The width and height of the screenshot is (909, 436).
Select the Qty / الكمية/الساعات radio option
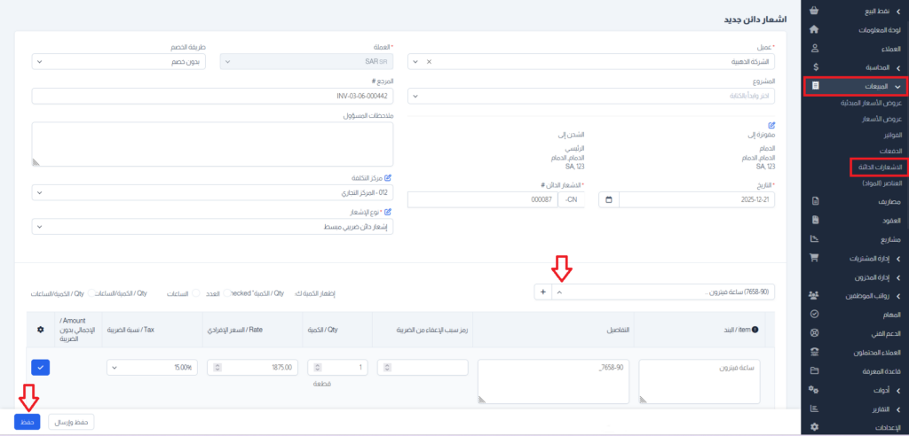pyautogui.click(x=91, y=293)
